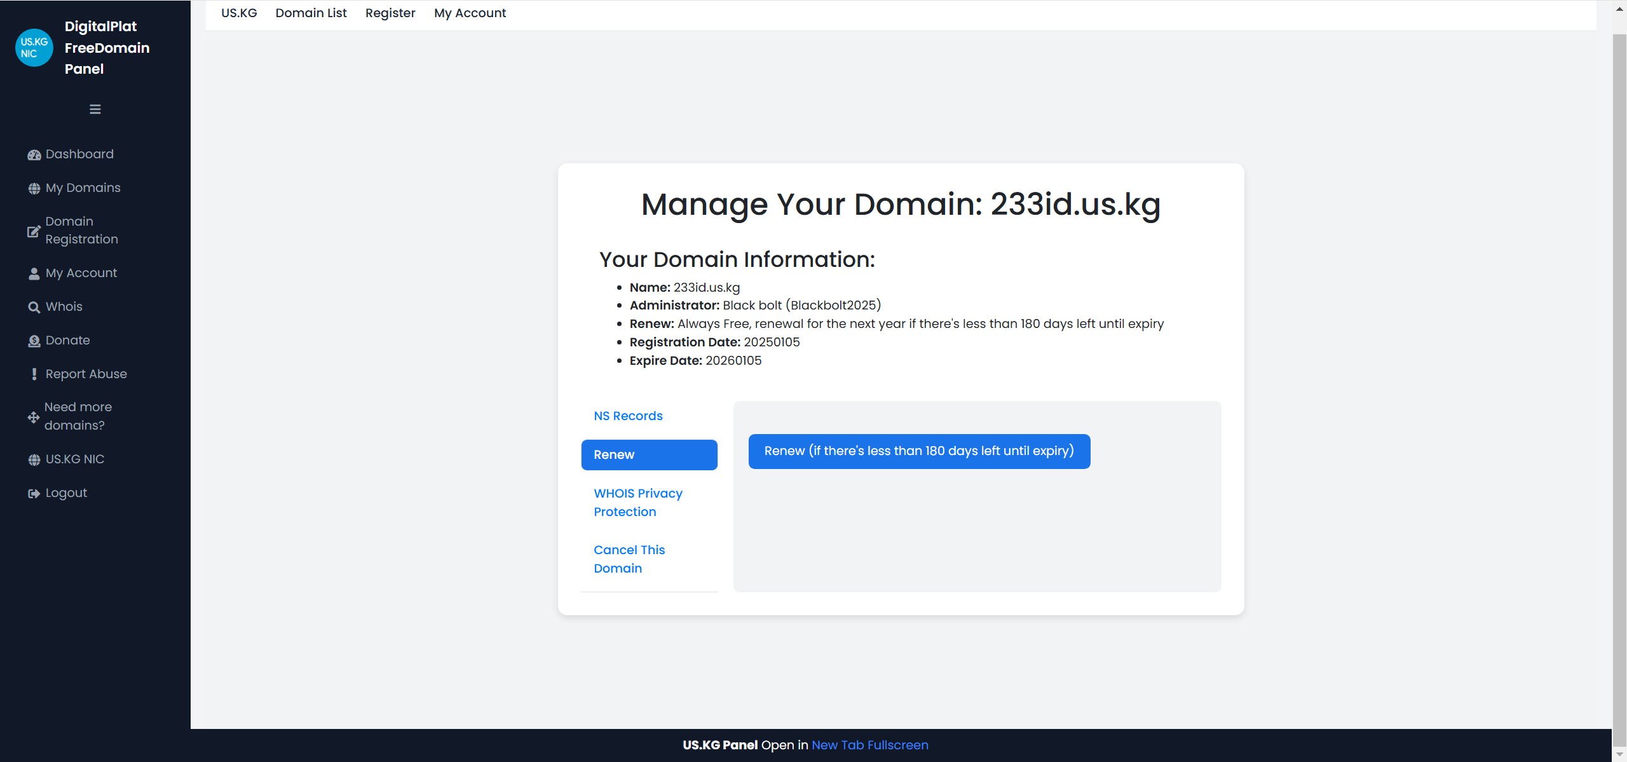Open My Account text link in sidebar
Viewport: 1627px width, 762px height.
81,273
